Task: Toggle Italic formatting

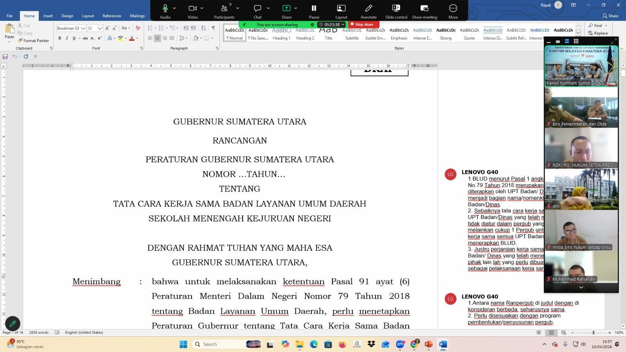Action: (67, 38)
